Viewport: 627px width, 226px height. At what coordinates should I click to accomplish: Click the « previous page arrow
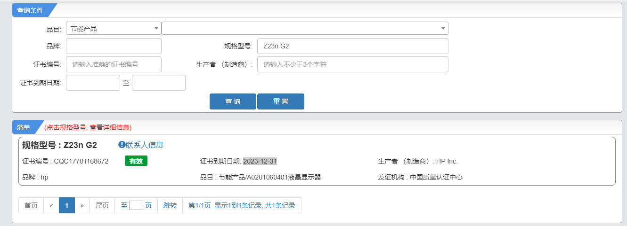[51, 205]
